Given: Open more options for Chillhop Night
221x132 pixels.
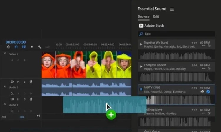Looking at the screenshot, I should [x=204, y=113].
